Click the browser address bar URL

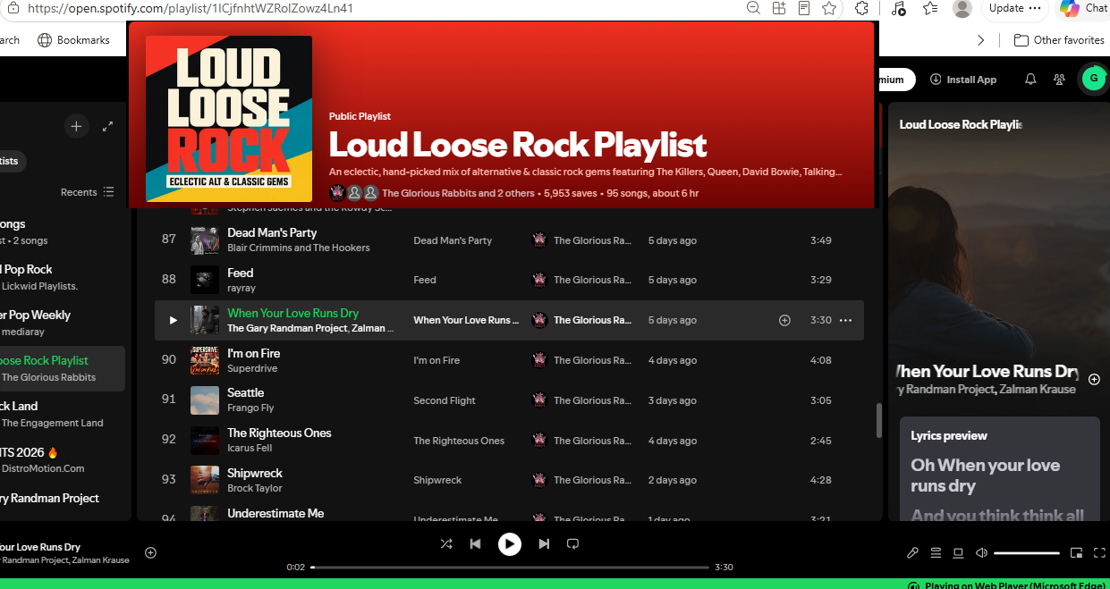191,8
